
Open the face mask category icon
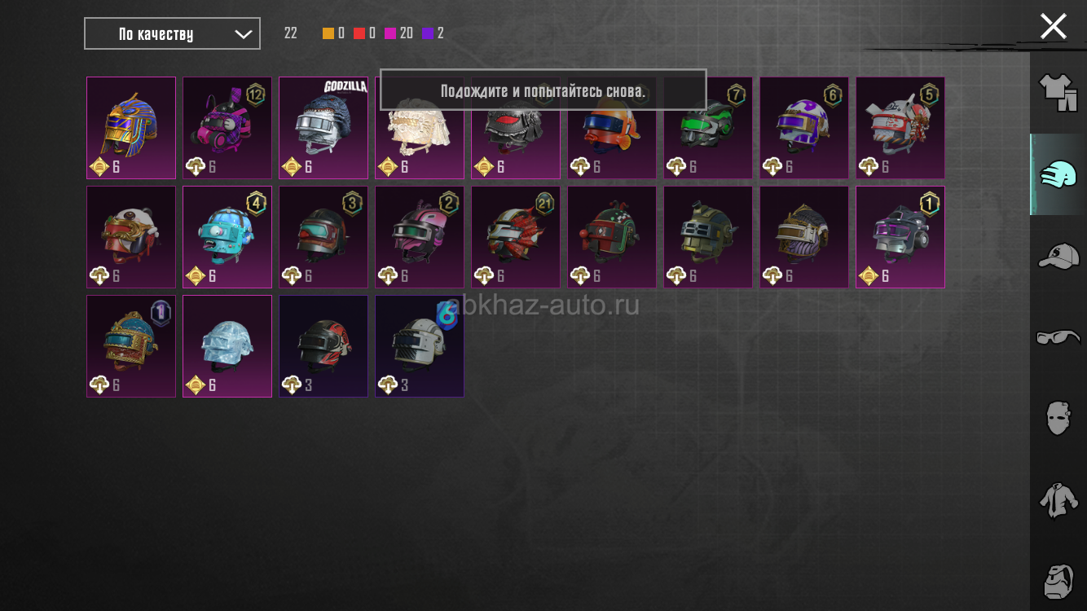pyautogui.click(x=1058, y=417)
